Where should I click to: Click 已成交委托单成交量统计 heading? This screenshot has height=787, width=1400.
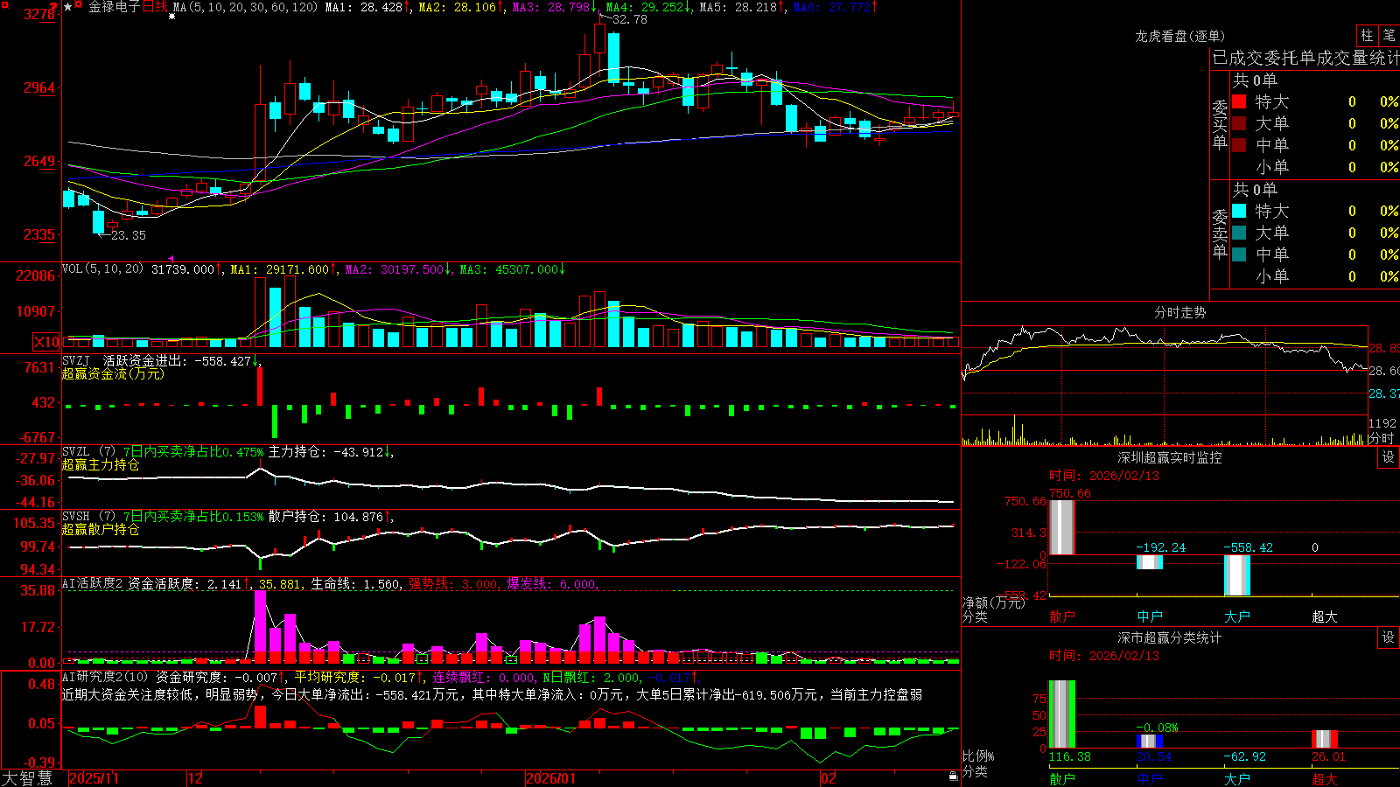(x=1306, y=58)
